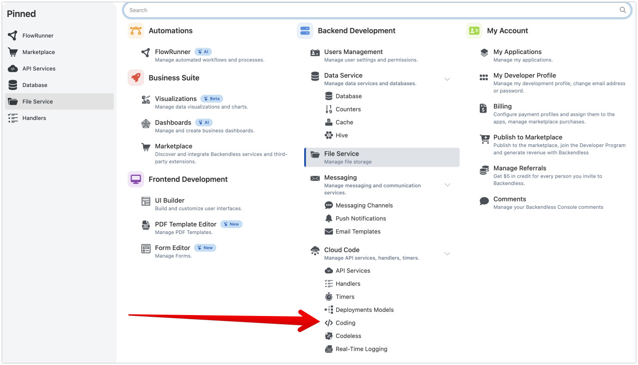The image size is (638, 365).
Task: Click the Push Notifications bell icon
Action: click(x=329, y=218)
